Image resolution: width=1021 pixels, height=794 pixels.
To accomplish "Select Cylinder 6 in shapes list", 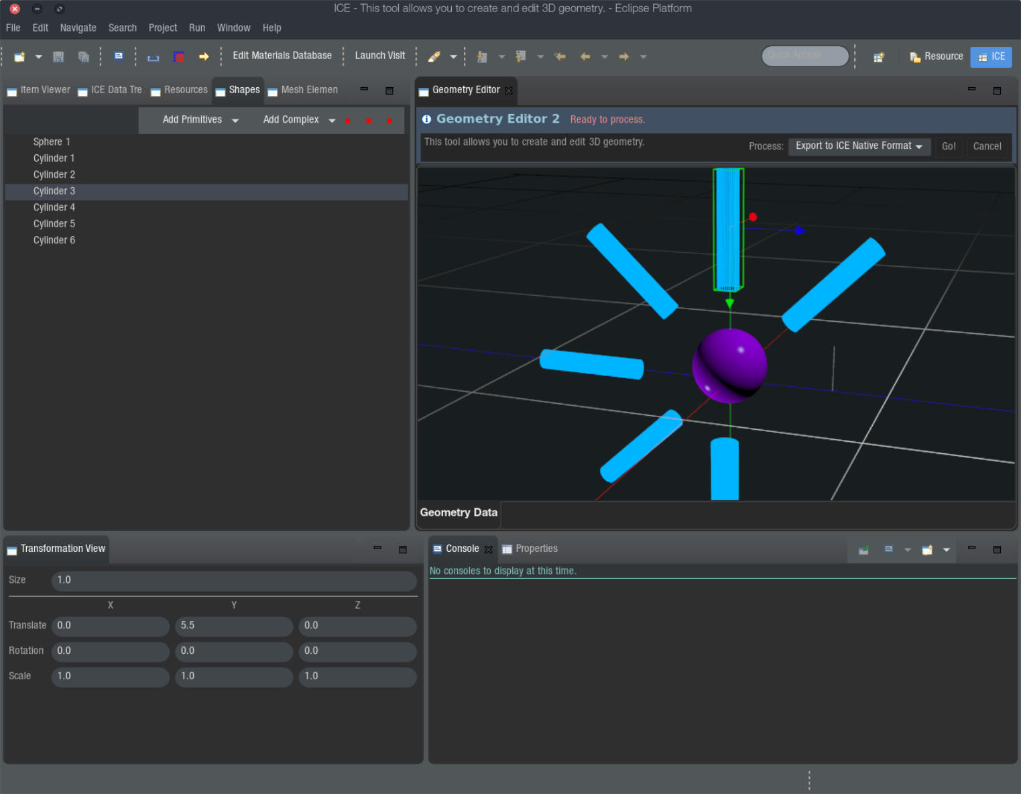I will point(206,241).
